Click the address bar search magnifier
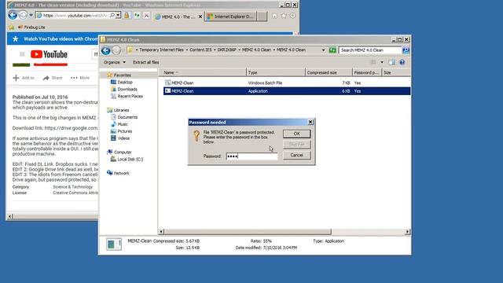Screen dimensions: 503x283 [x=112, y=16]
